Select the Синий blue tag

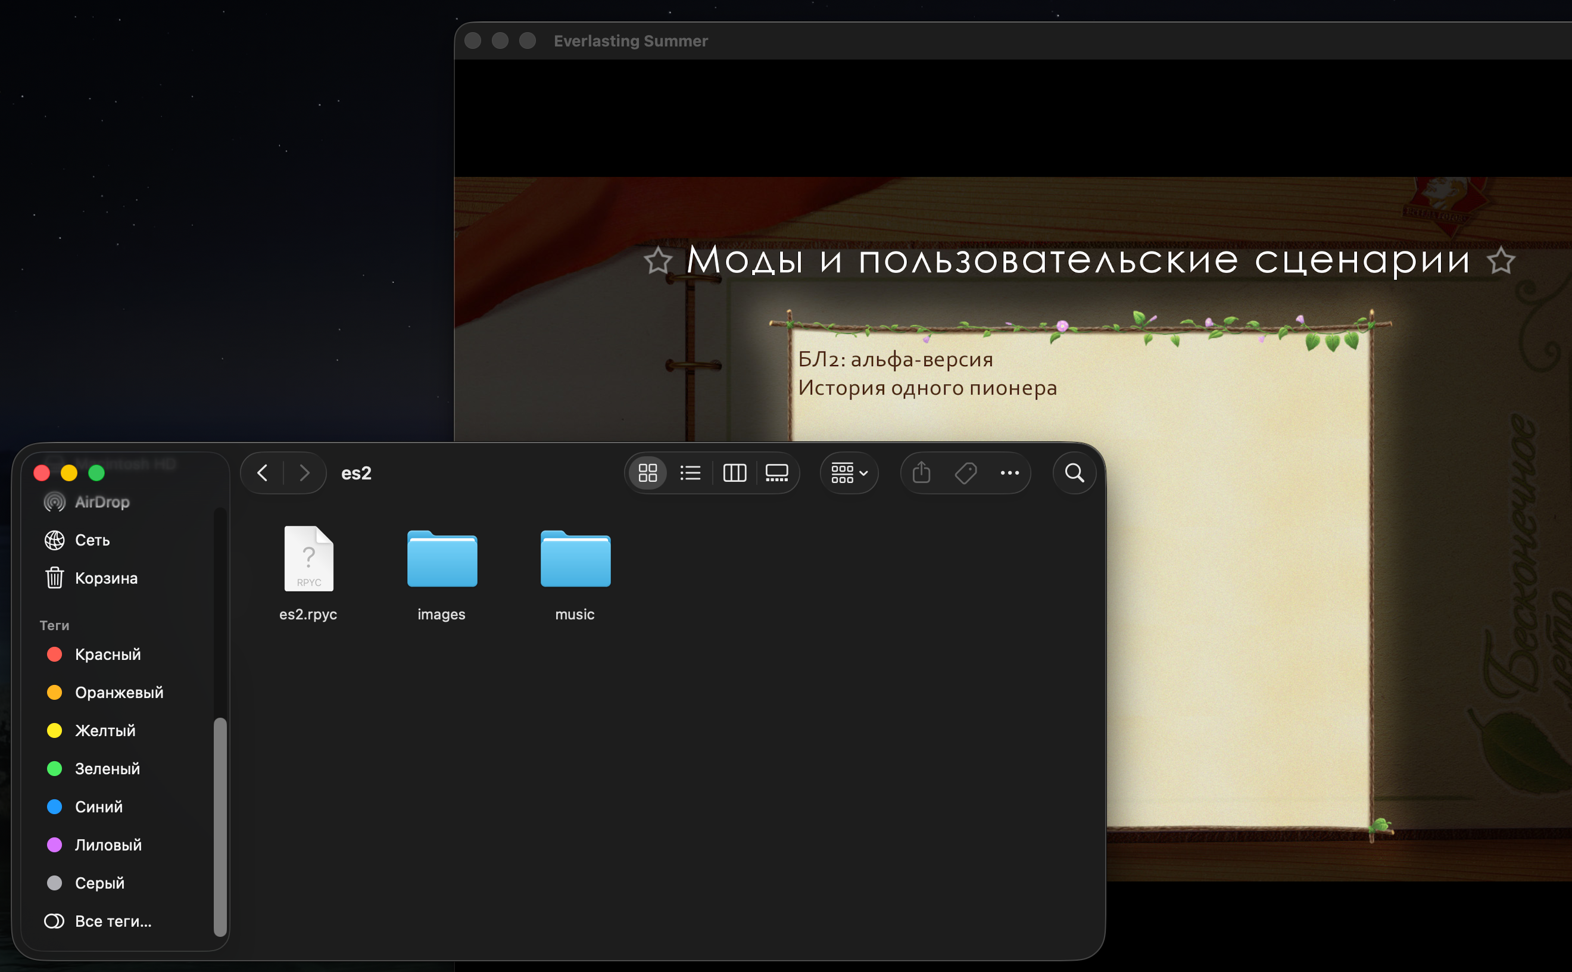pyautogui.click(x=98, y=807)
